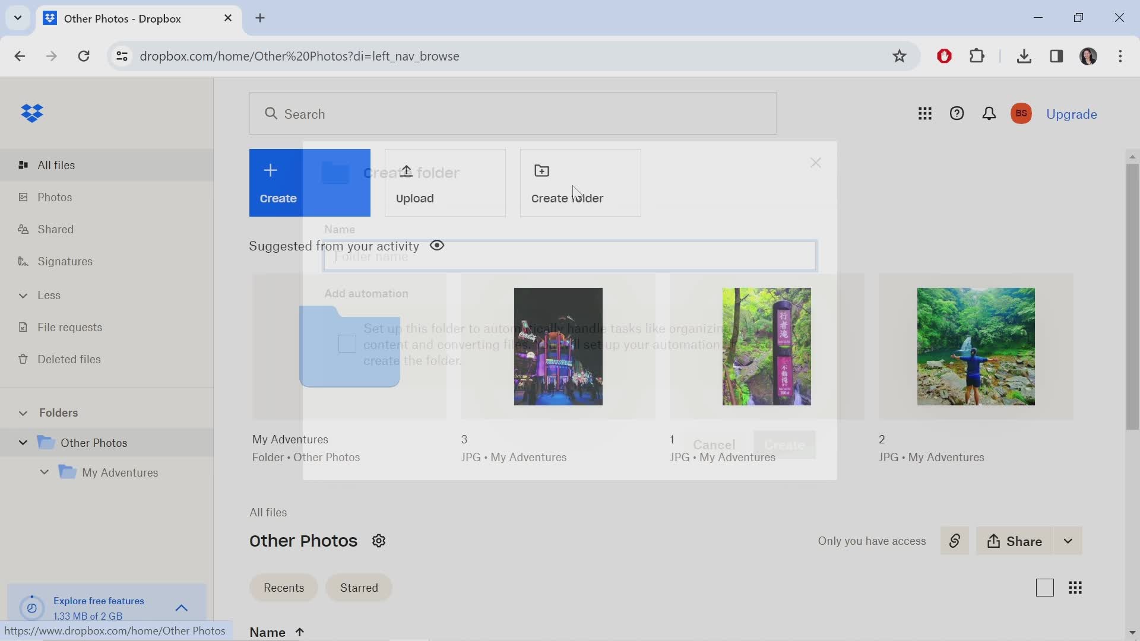Select the Recents tab
The width and height of the screenshot is (1140, 641).
click(283, 588)
